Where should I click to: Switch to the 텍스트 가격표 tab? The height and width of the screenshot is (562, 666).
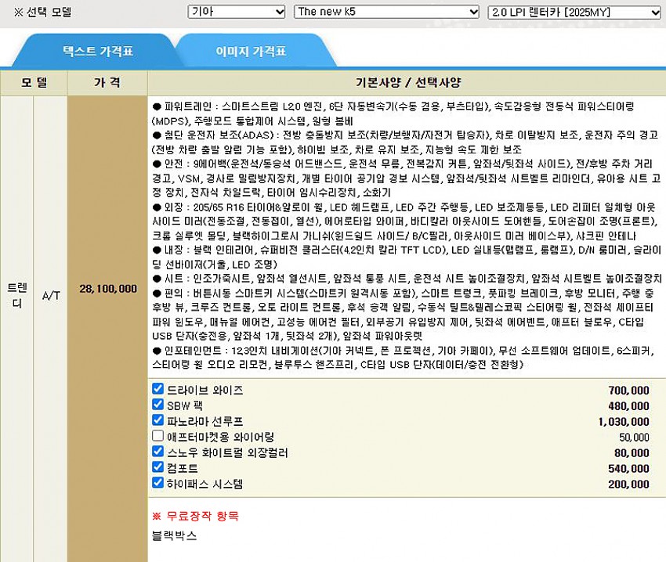coord(98,52)
